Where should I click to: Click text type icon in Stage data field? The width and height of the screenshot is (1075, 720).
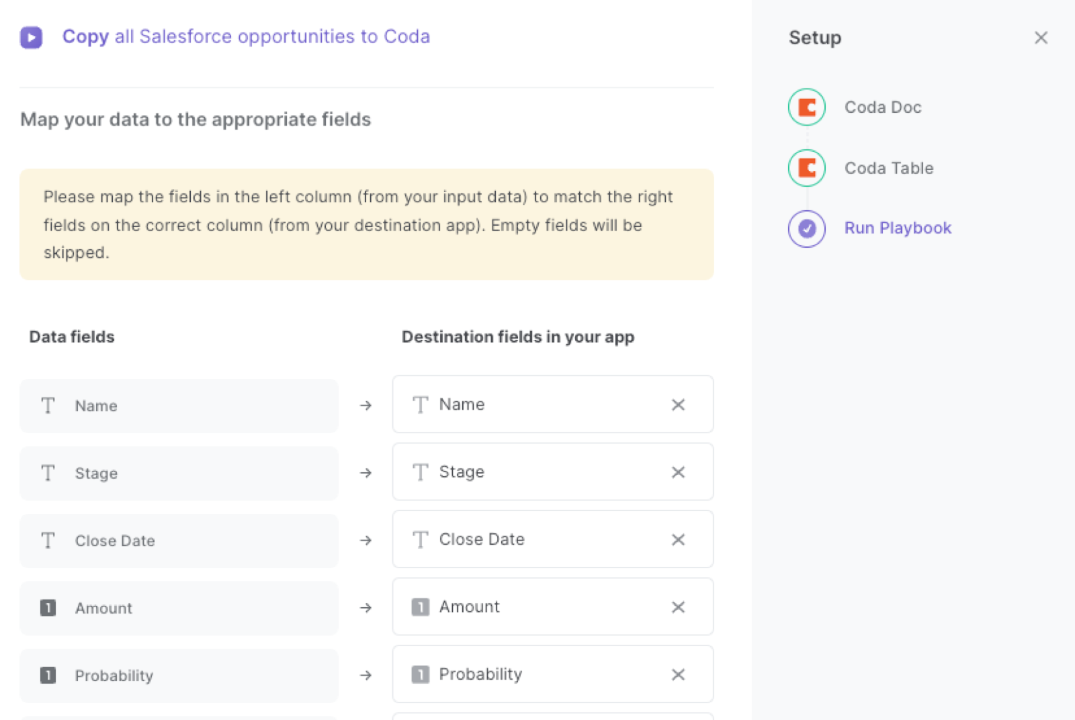pyautogui.click(x=48, y=473)
